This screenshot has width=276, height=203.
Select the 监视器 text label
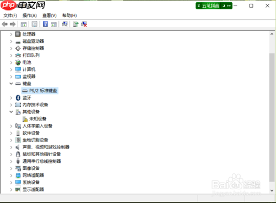coord(29,76)
